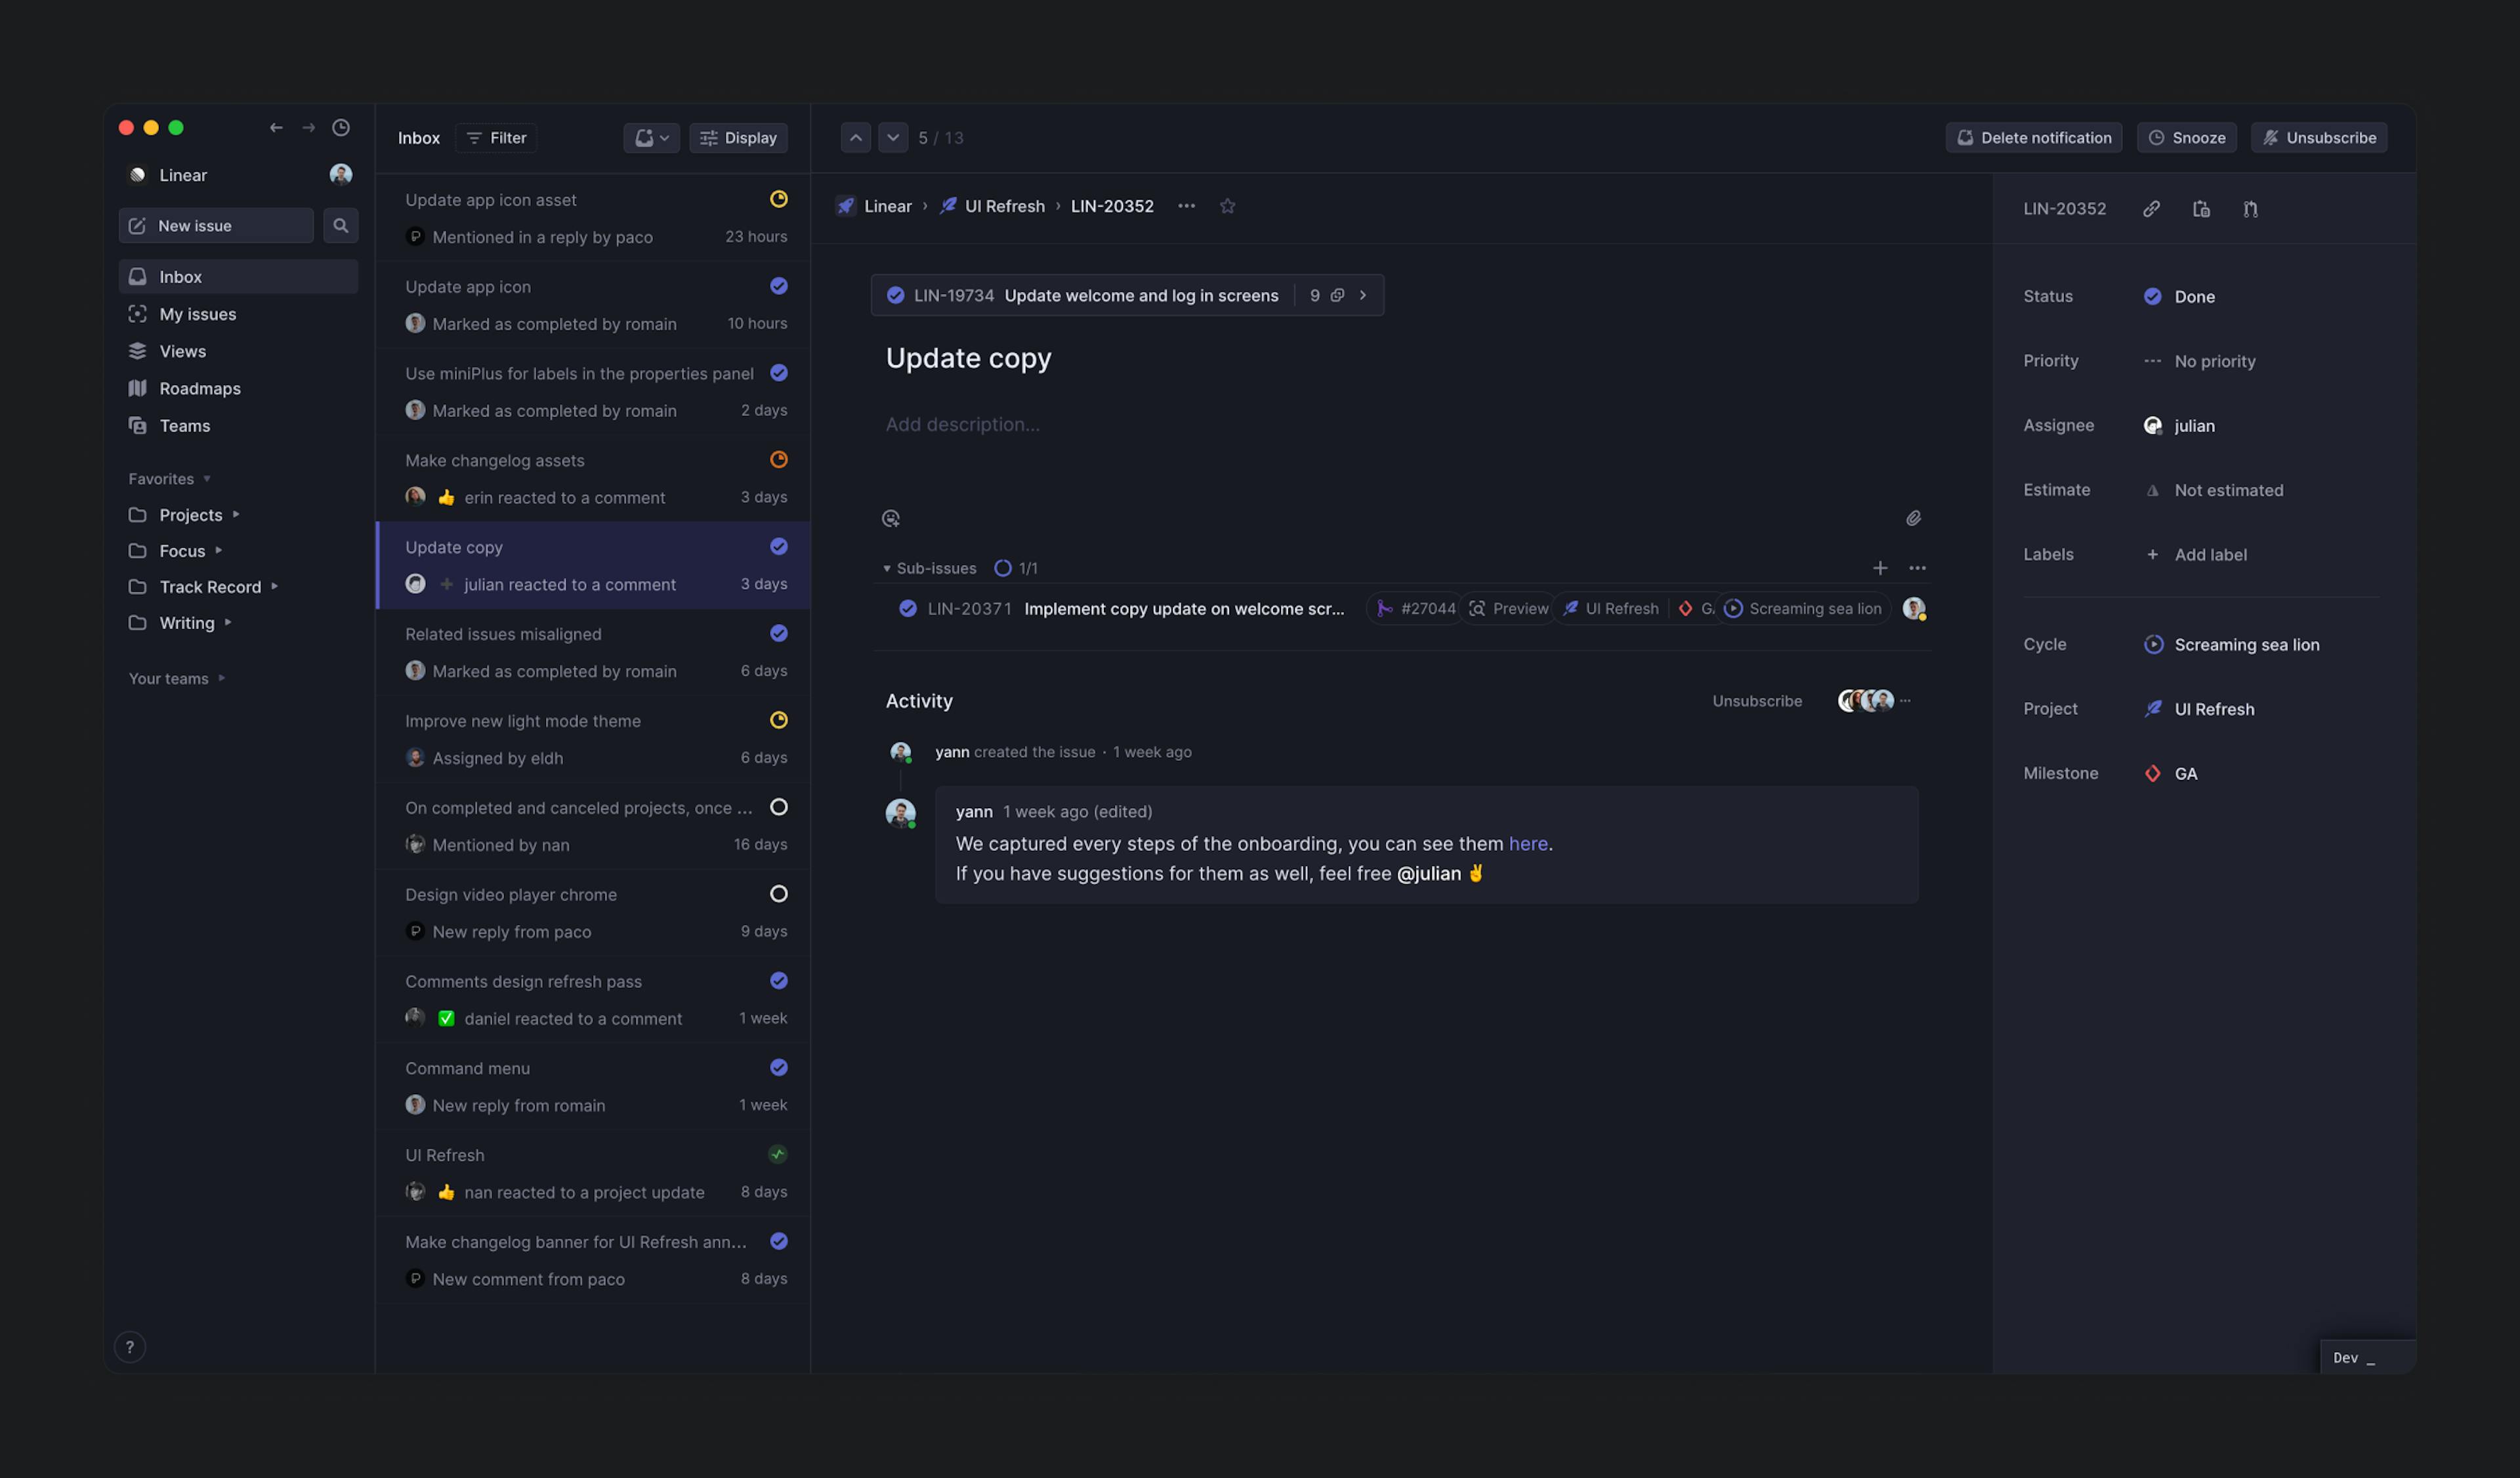2520x1478 pixels.
Task: Expand Your teams section
Action: pos(222,678)
